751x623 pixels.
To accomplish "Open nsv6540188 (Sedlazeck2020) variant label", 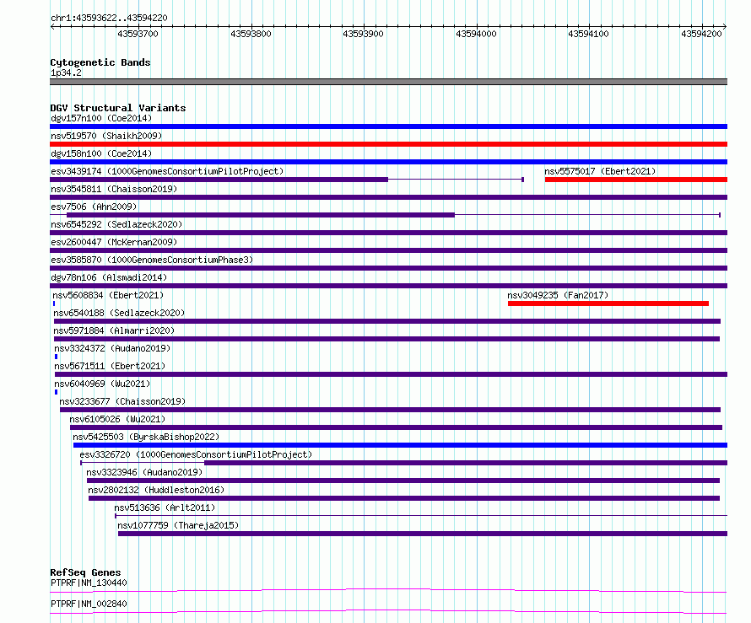I will point(119,313).
